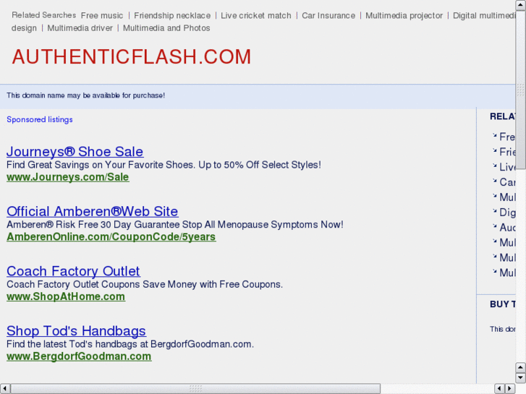This screenshot has height=394, width=526.
Task: Click the Related Searches label
Action: (44, 15)
